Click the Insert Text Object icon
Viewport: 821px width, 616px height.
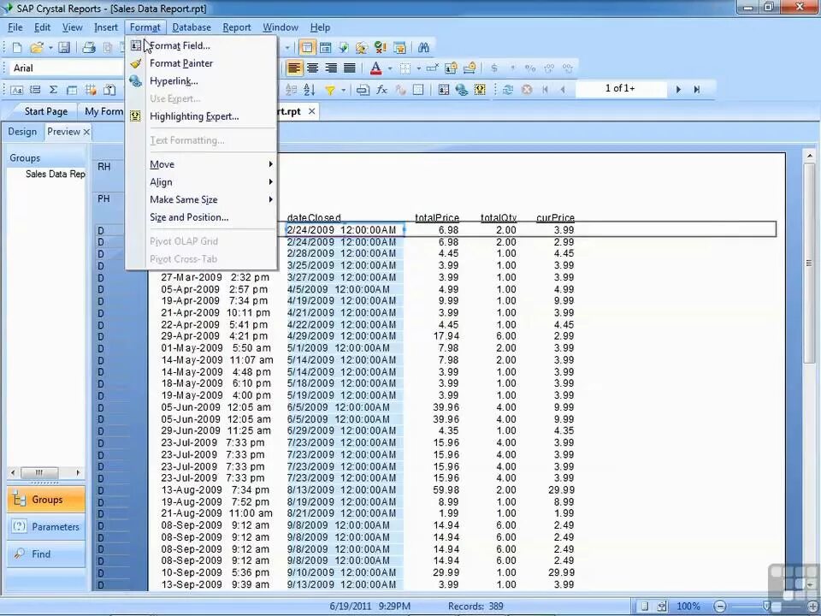[x=17, y=90]
